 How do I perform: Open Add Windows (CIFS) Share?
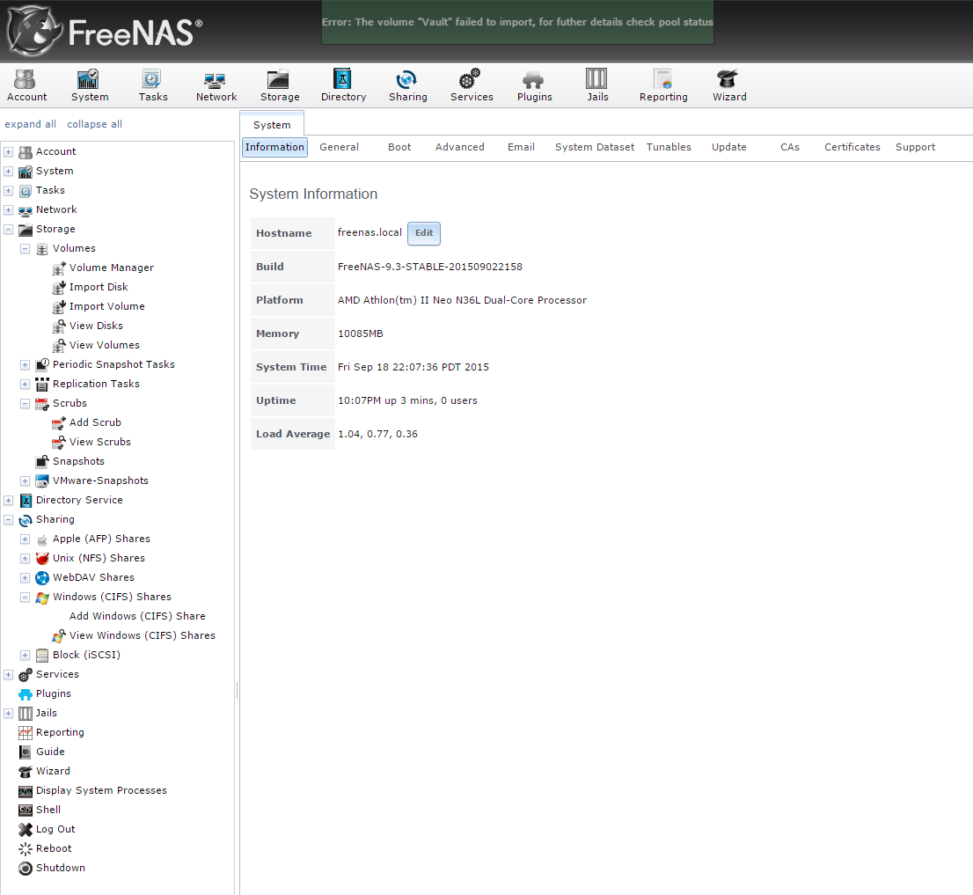137,616
